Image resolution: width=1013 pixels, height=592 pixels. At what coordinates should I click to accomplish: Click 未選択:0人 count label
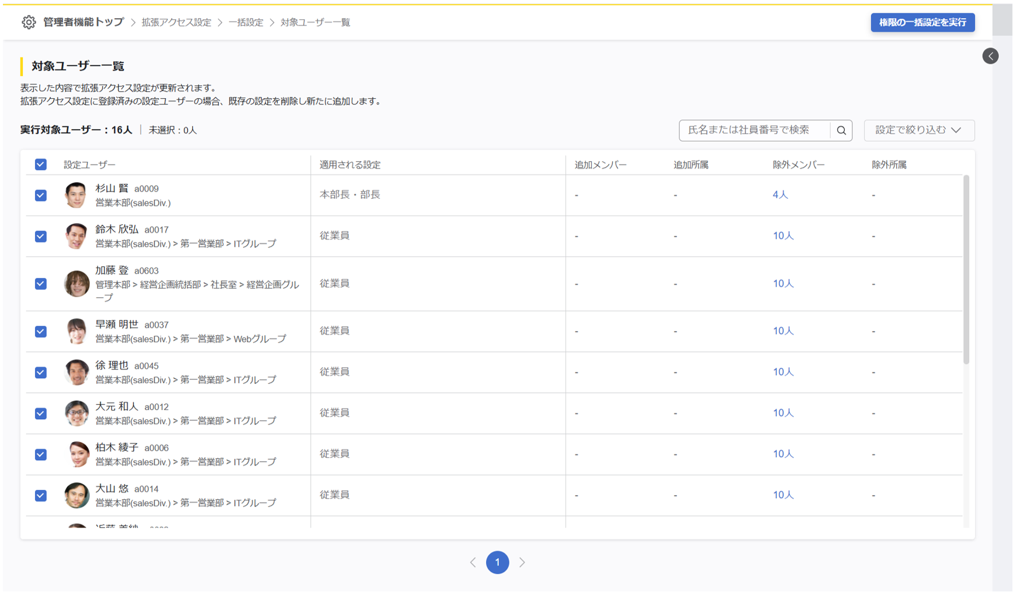point(172,130)
